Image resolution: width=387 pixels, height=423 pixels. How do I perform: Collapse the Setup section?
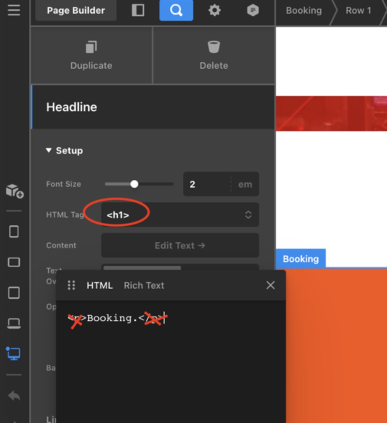[64, 151]
